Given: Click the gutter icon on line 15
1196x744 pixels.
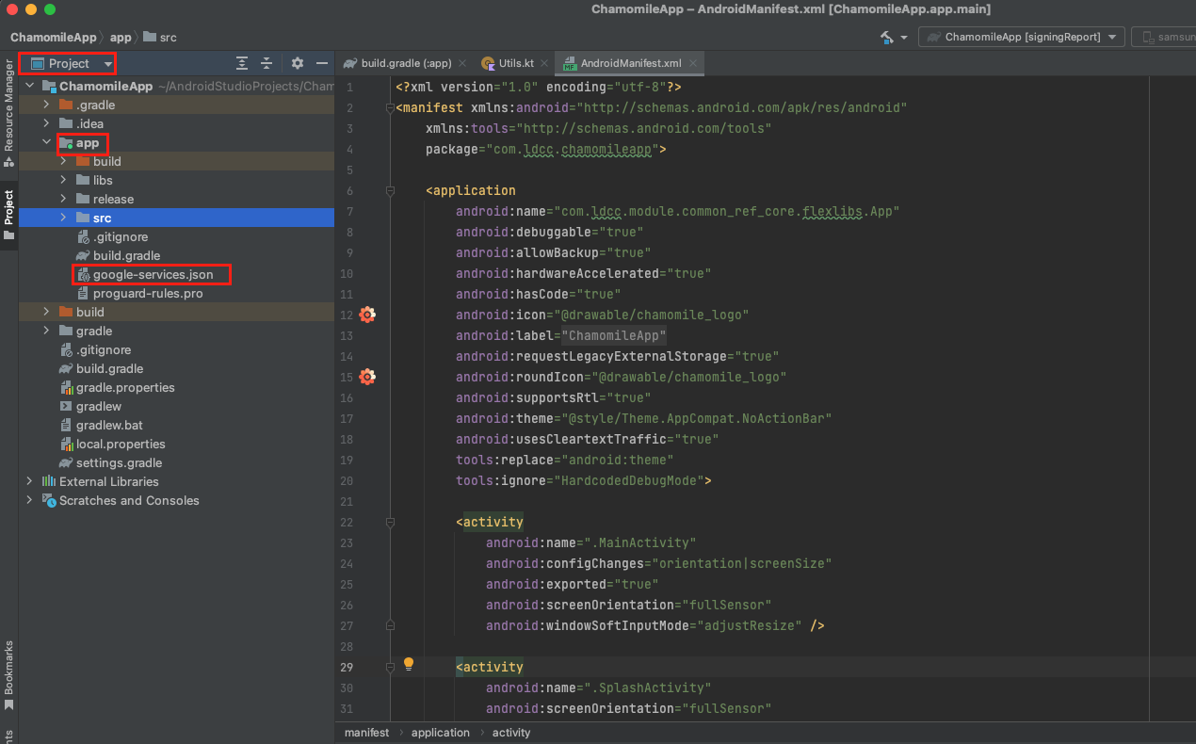Looking at the screenshot, I should pyautogui.click(x=367, y=377).
